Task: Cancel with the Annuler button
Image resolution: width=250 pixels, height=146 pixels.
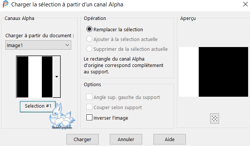Action: pos(126,139)
